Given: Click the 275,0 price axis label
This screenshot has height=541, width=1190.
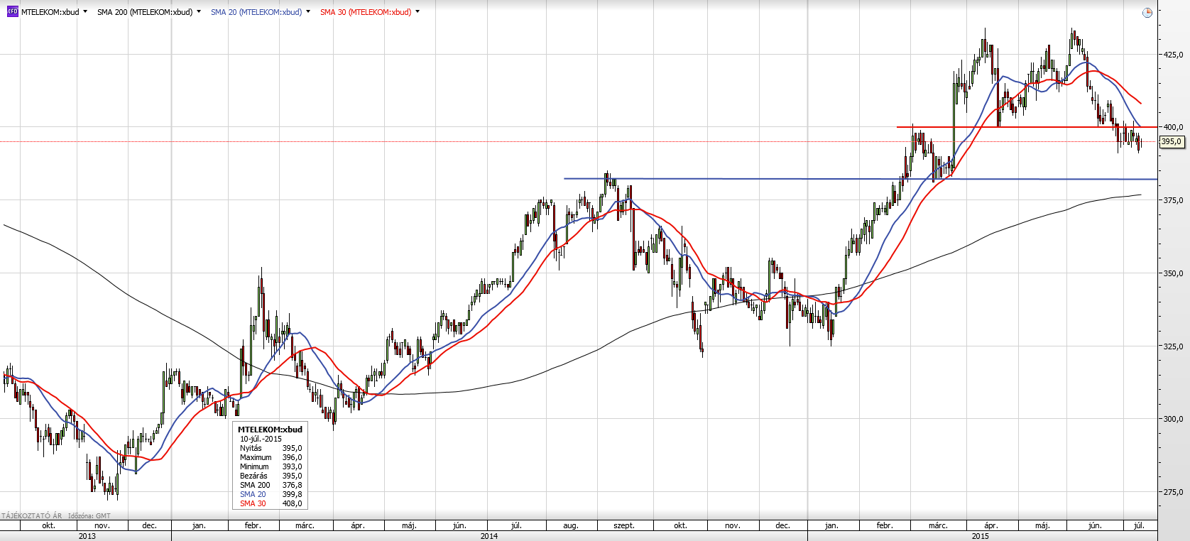Looking at the screenshot, I should coord(1173,492).
